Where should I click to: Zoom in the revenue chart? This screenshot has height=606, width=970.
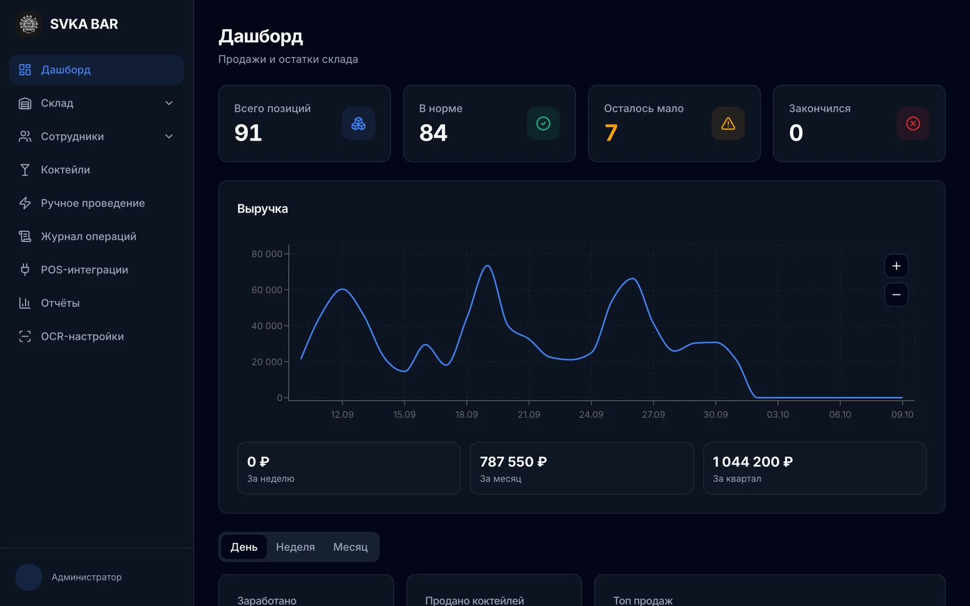896,266
